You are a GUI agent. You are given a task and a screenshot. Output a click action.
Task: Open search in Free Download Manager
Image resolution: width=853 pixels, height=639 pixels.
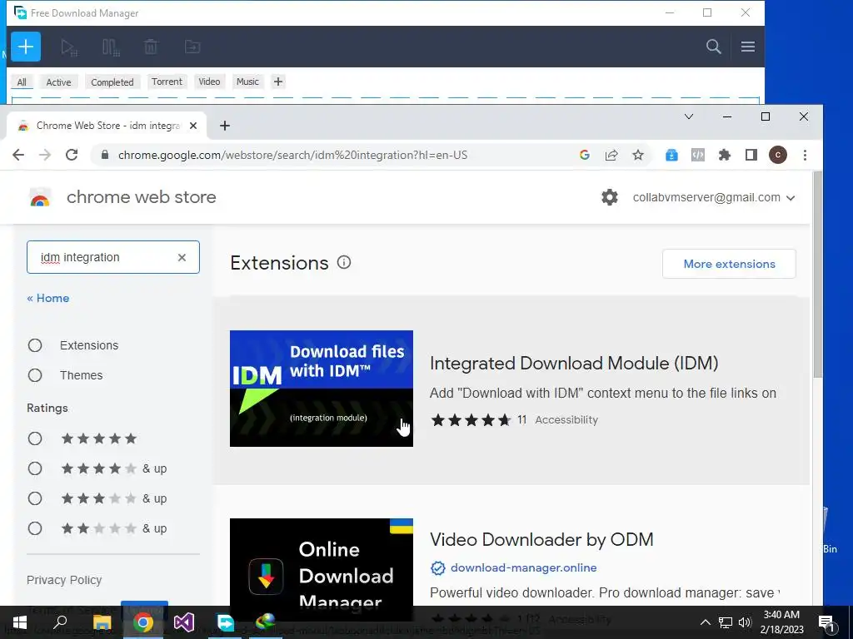pos(713,47)
